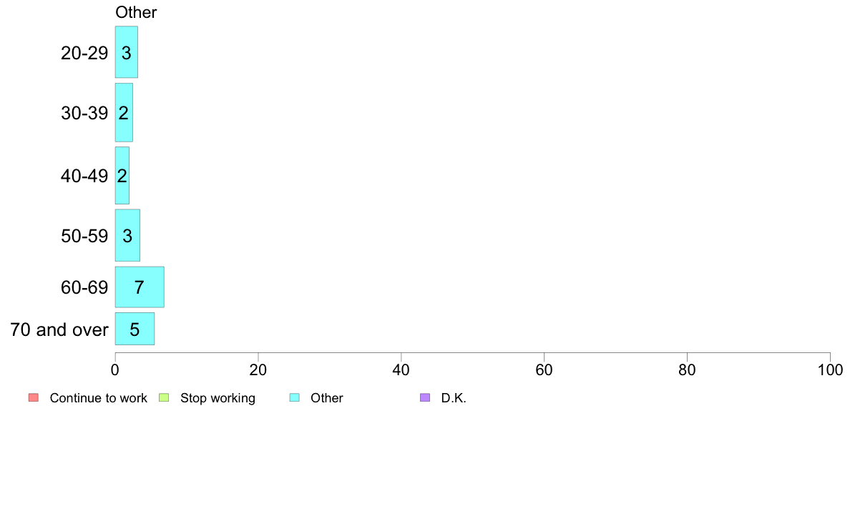Screen dimensions: 850x526
Task: Click the green Stop working legend swatch
Action: pyautogui.click(x=164, y=397)
